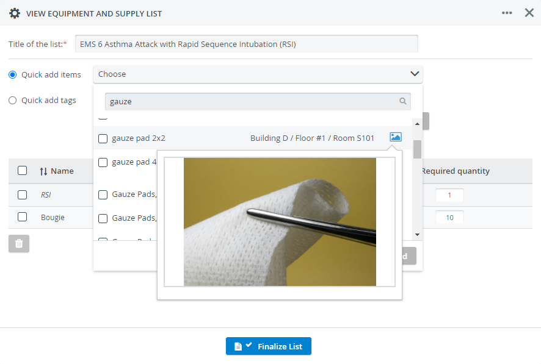Click the image preview icon for gauze pad 2x2

tap(396, 137)
